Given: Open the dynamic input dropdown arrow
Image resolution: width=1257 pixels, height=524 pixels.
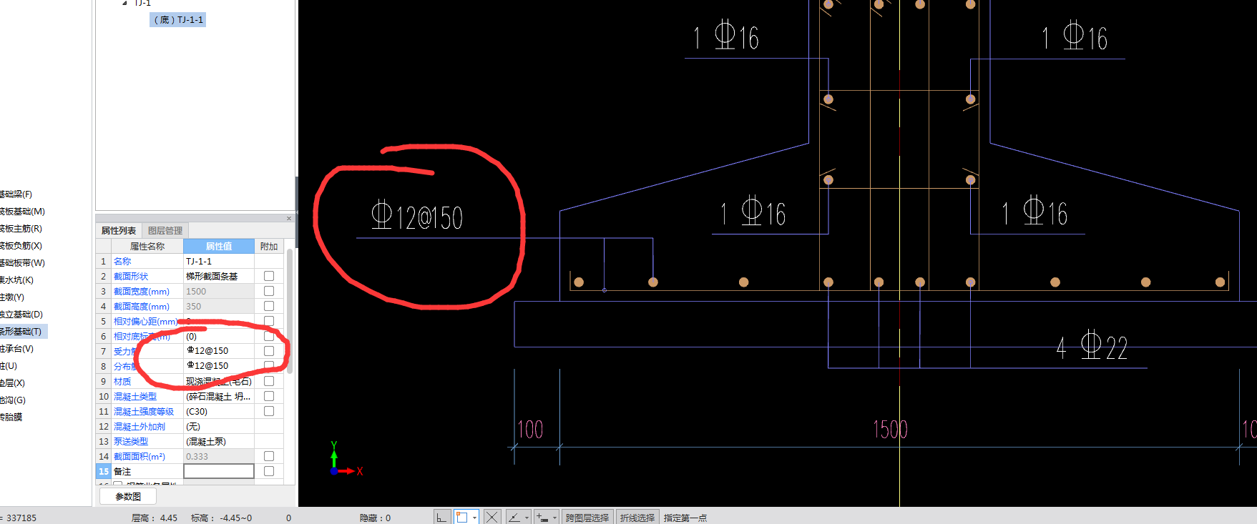Looking at the screenshot, I should point(554,517).
